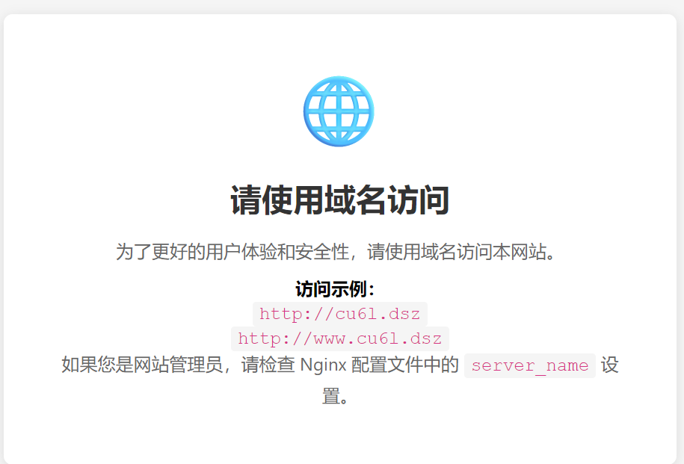Open the http://www.cu6l.dsz example link

pos(340,338)
